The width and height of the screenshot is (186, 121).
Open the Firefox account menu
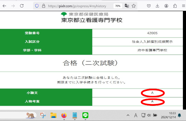[166, 6]
